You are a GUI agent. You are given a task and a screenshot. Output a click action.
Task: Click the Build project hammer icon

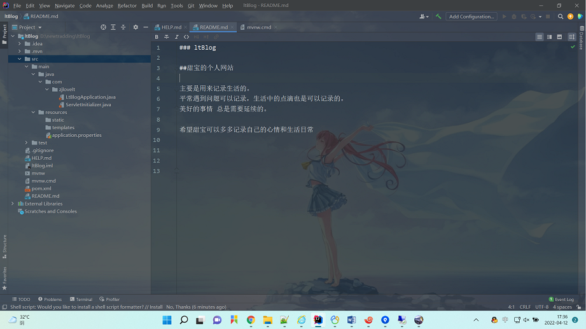click(438, 17)
